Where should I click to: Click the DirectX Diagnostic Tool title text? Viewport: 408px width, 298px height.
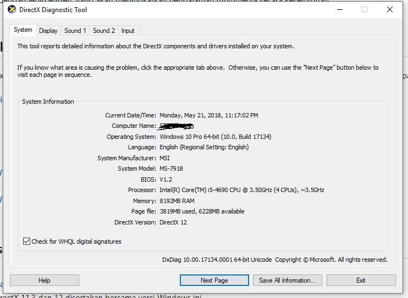pyautogui.click(x=53, y=10)
